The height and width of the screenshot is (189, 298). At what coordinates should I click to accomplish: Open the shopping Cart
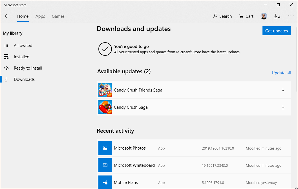(x=246, y=16)
